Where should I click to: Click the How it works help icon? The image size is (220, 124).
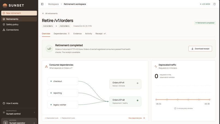tap(4, 103)
